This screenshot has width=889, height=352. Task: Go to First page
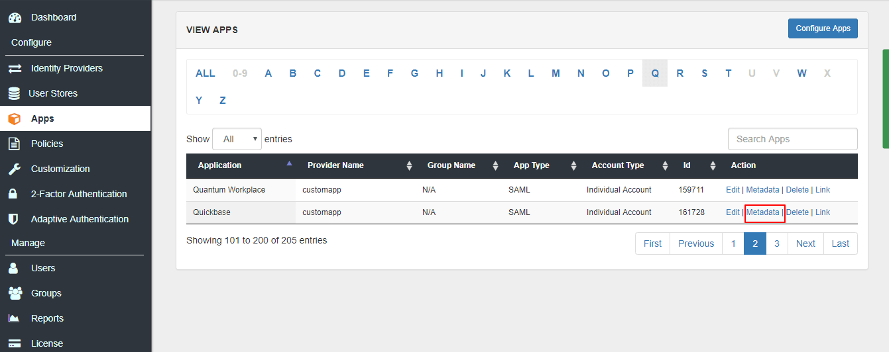[652, 243]
